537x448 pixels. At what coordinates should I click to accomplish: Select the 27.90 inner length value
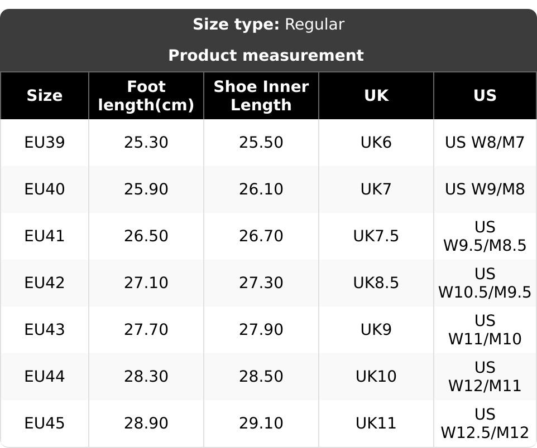pyautogui.click(x=261, y=330)
